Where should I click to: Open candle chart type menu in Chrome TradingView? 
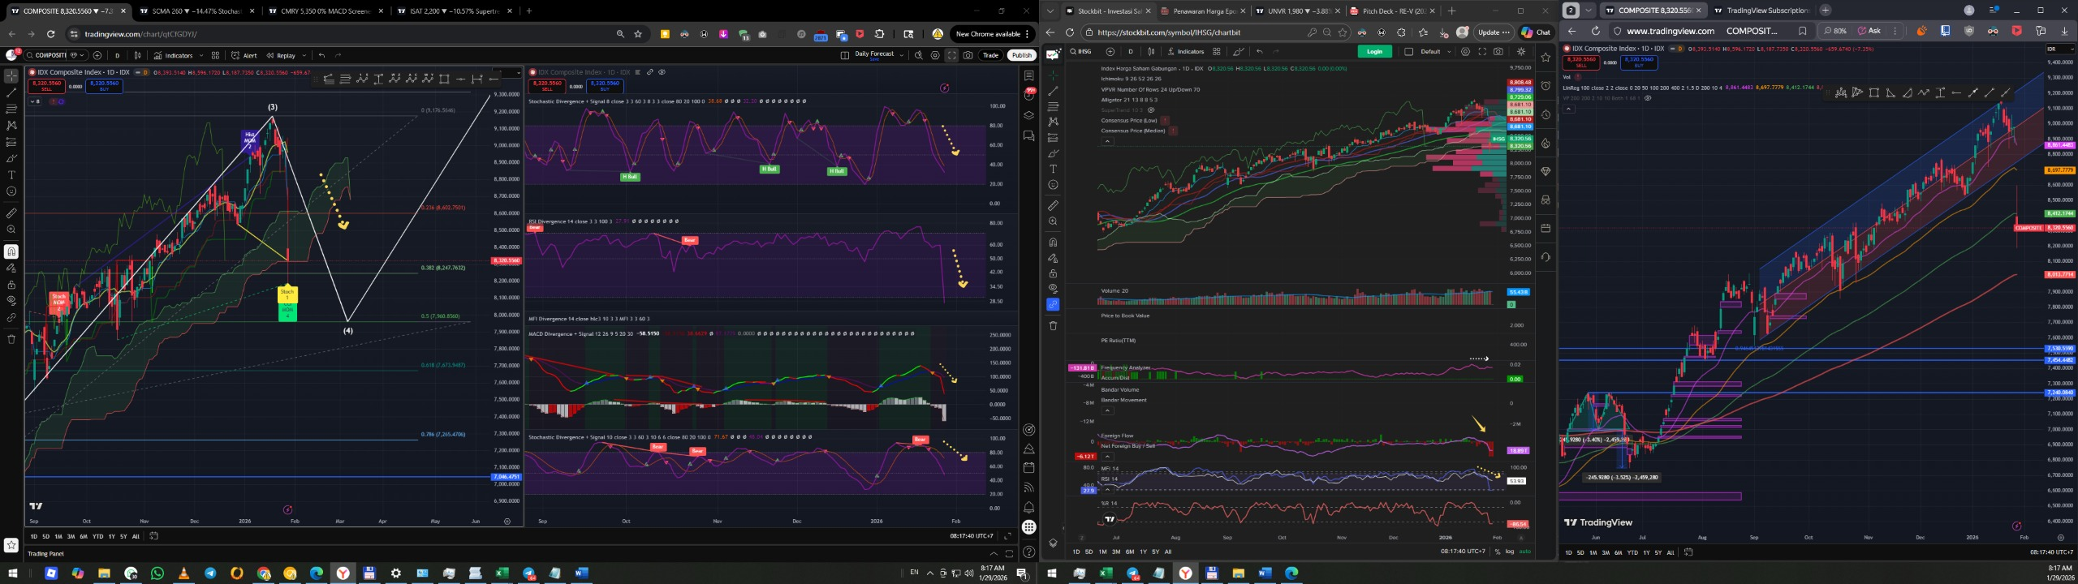click(137, 55)
